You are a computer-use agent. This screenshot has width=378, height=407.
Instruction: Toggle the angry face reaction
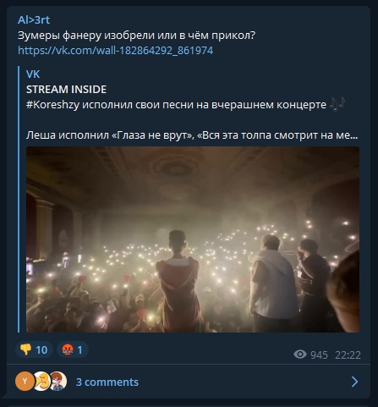[x=73, y=349]
